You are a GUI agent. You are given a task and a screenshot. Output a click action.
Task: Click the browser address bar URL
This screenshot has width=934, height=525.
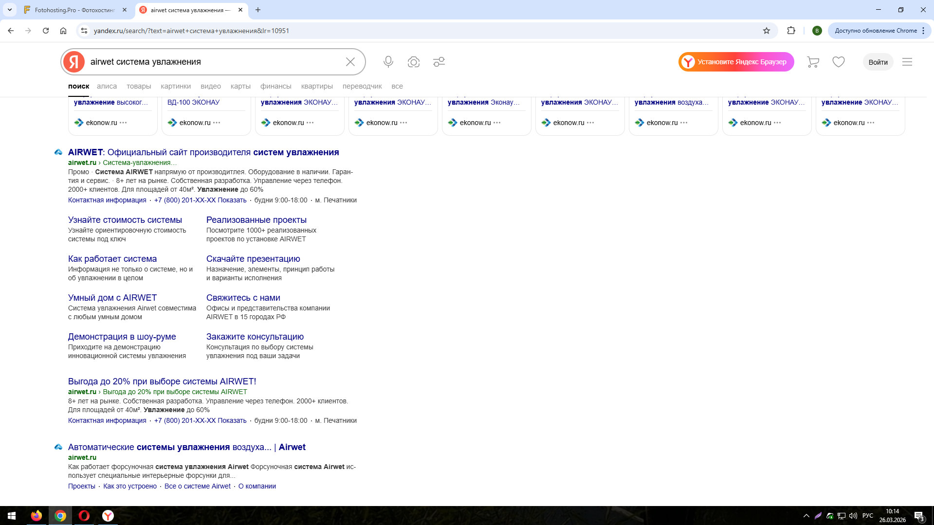coord(191,31)
